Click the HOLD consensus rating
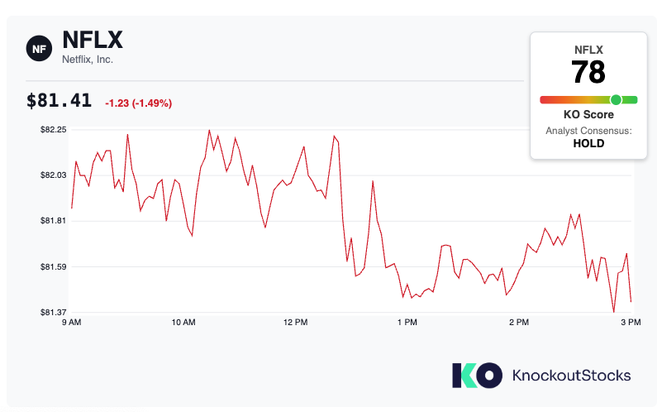662x412 pixels. [x=588, y=144]
